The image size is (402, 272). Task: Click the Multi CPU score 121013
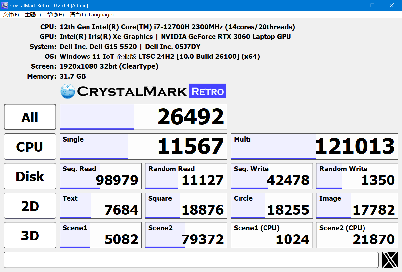tap(314, 147)
